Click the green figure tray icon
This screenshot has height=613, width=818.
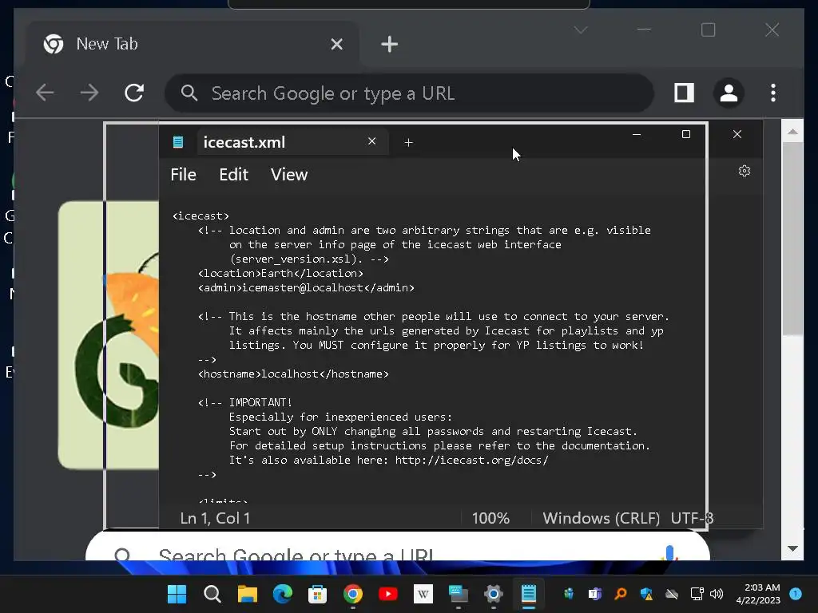click(x=569, y=594)
